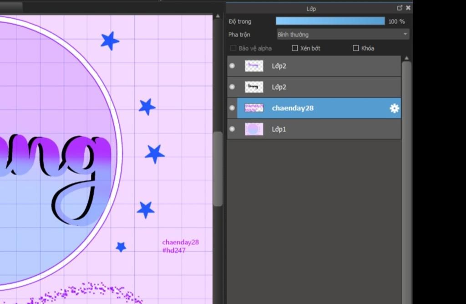Click the chaenday28 text on canvas
466x304 pixels.
[180, 242]
